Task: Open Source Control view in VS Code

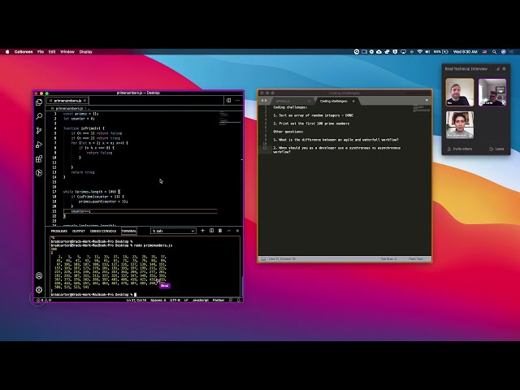Action: 39,130
